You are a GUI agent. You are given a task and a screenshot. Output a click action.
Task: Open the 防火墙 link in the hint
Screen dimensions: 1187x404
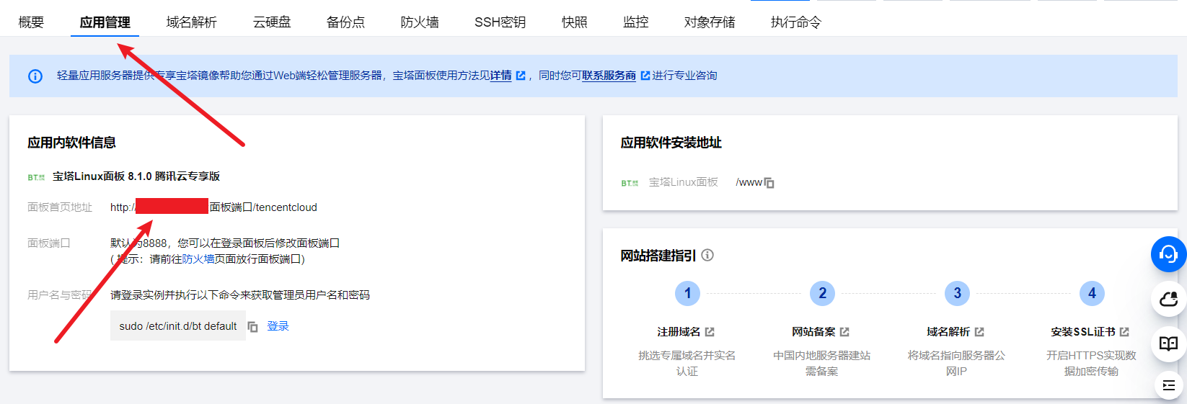click(198, 259)
